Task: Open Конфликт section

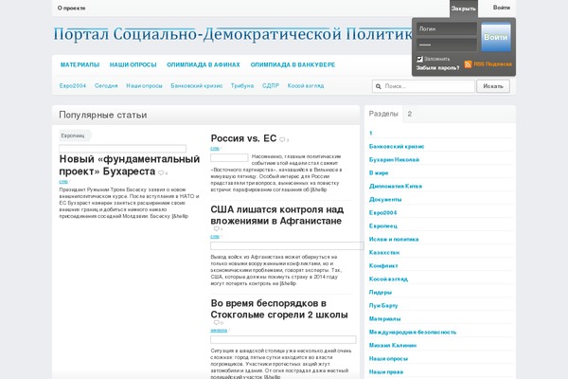Action: pyautogui.click(x=383, y=266)
